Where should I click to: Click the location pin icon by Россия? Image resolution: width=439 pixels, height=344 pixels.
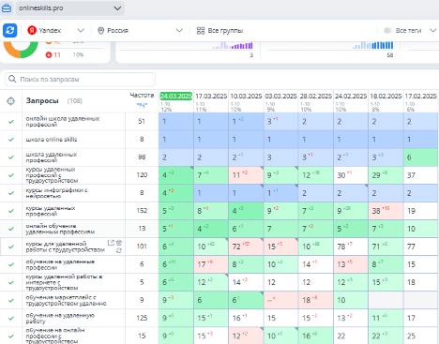pos(100,31)
